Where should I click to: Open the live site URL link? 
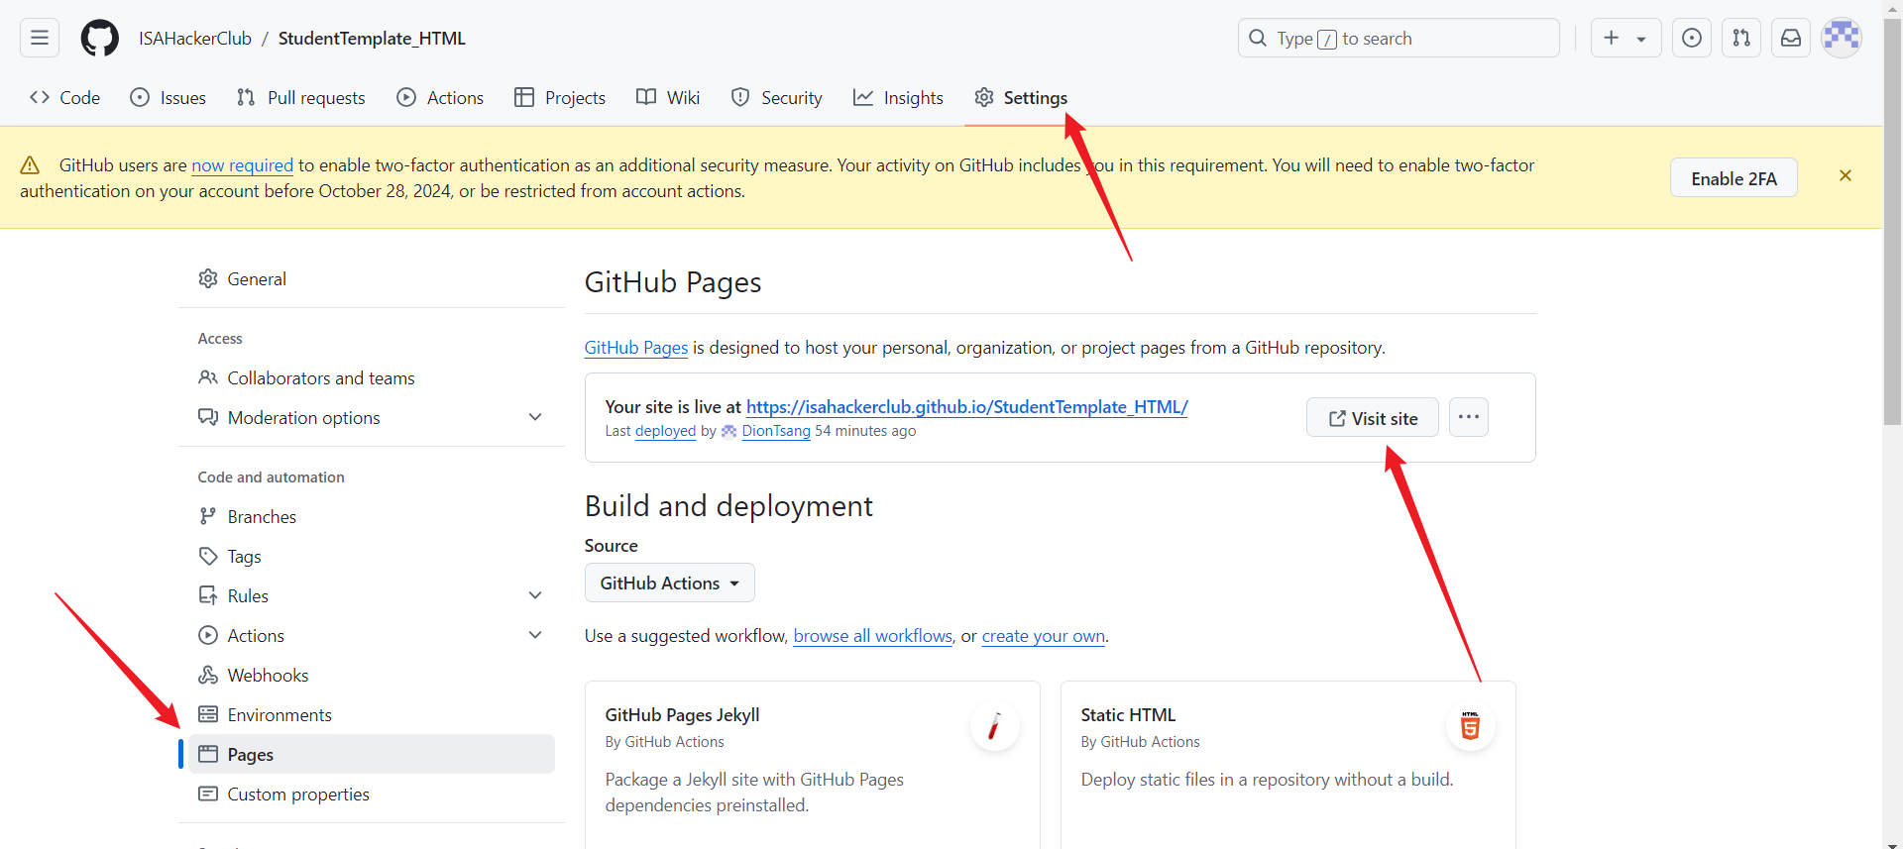(966, 407)
